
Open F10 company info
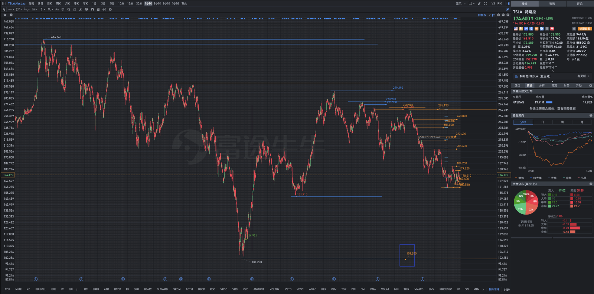coord(500,3)
